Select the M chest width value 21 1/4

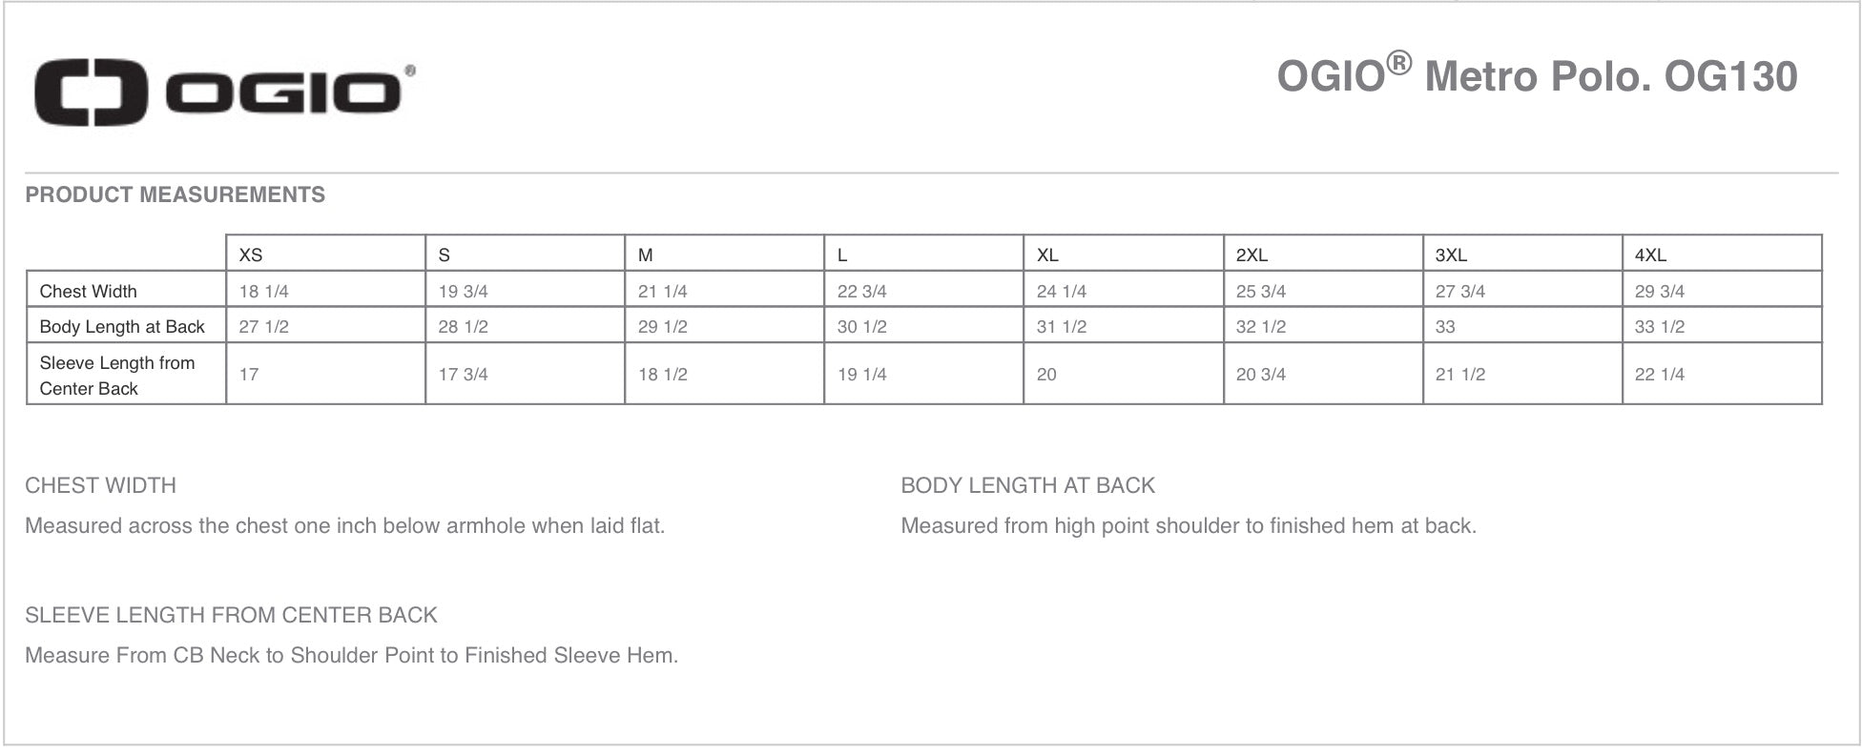click(x=662, y=291)
